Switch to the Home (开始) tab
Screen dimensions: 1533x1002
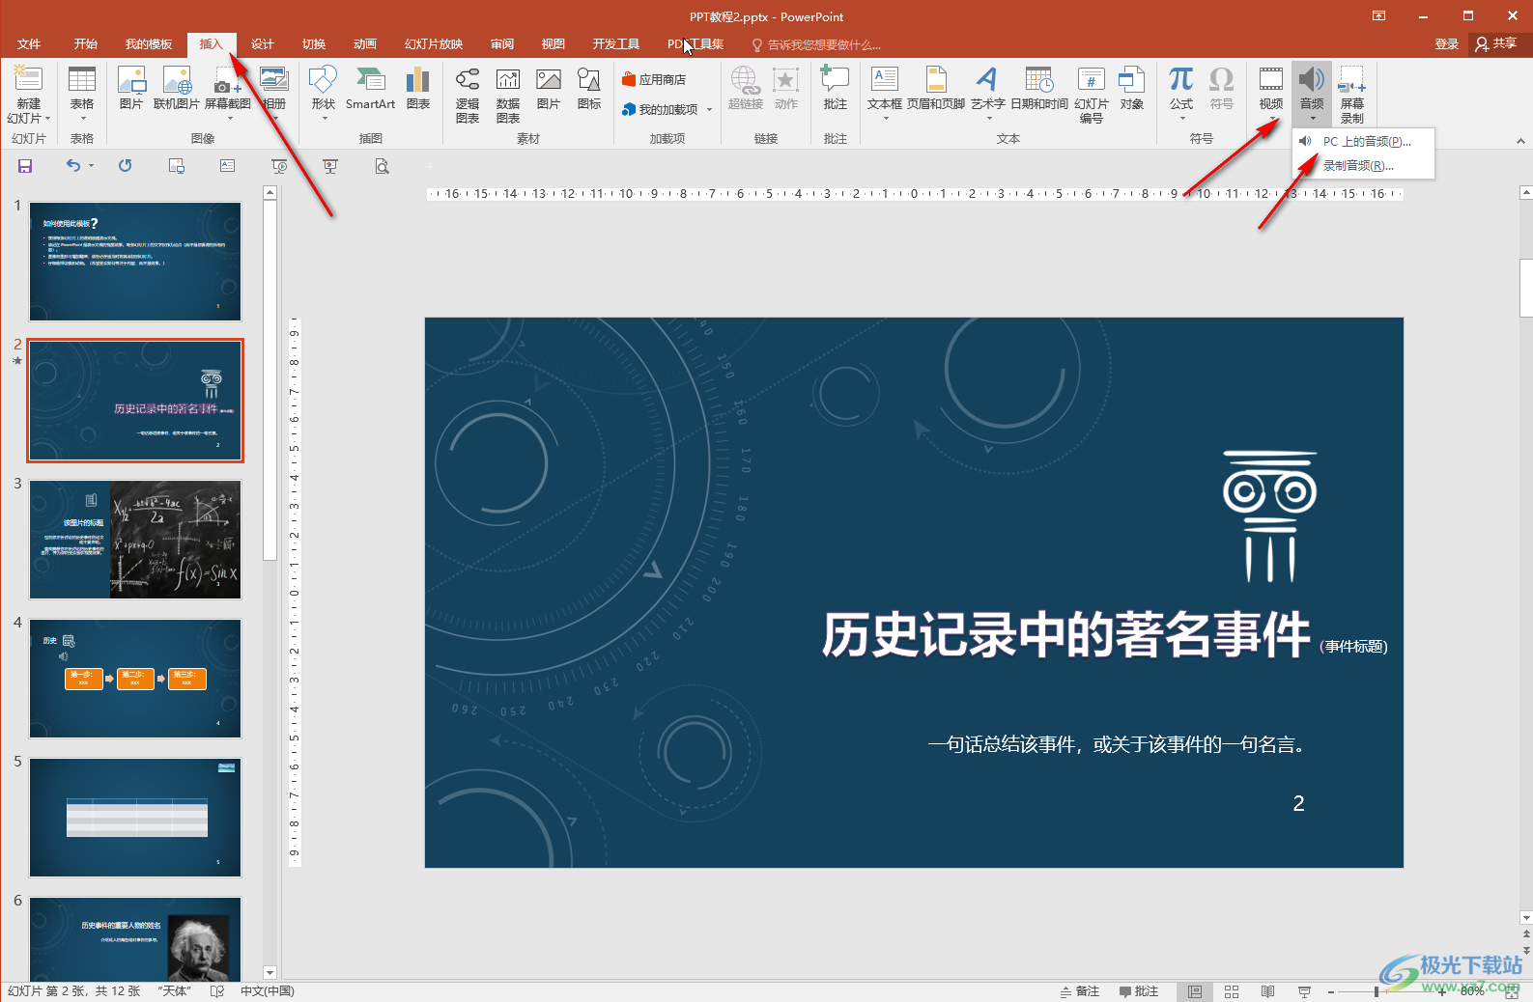86,44
